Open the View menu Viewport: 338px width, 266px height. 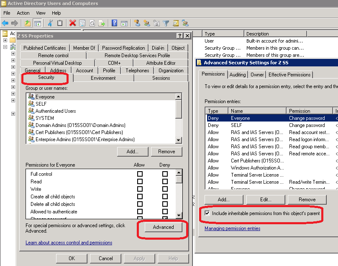[x=41, y=13]
